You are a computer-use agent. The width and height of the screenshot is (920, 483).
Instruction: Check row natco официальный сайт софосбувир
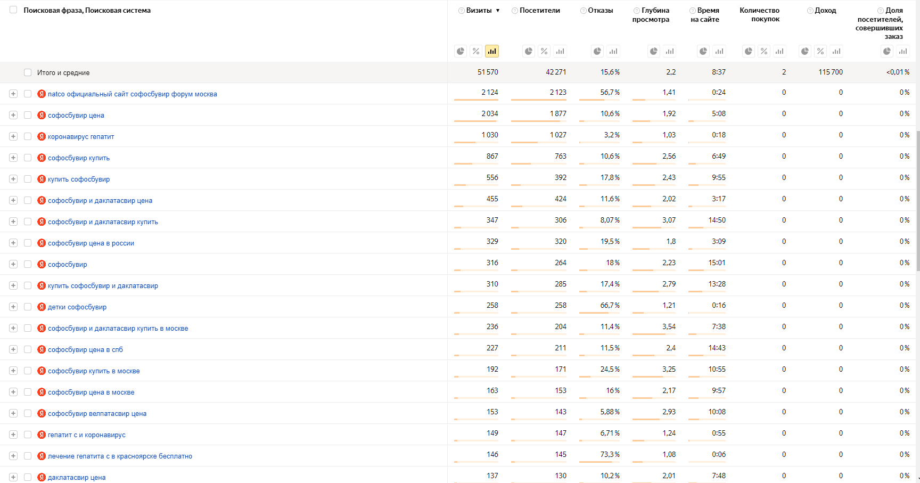[28, 94]
